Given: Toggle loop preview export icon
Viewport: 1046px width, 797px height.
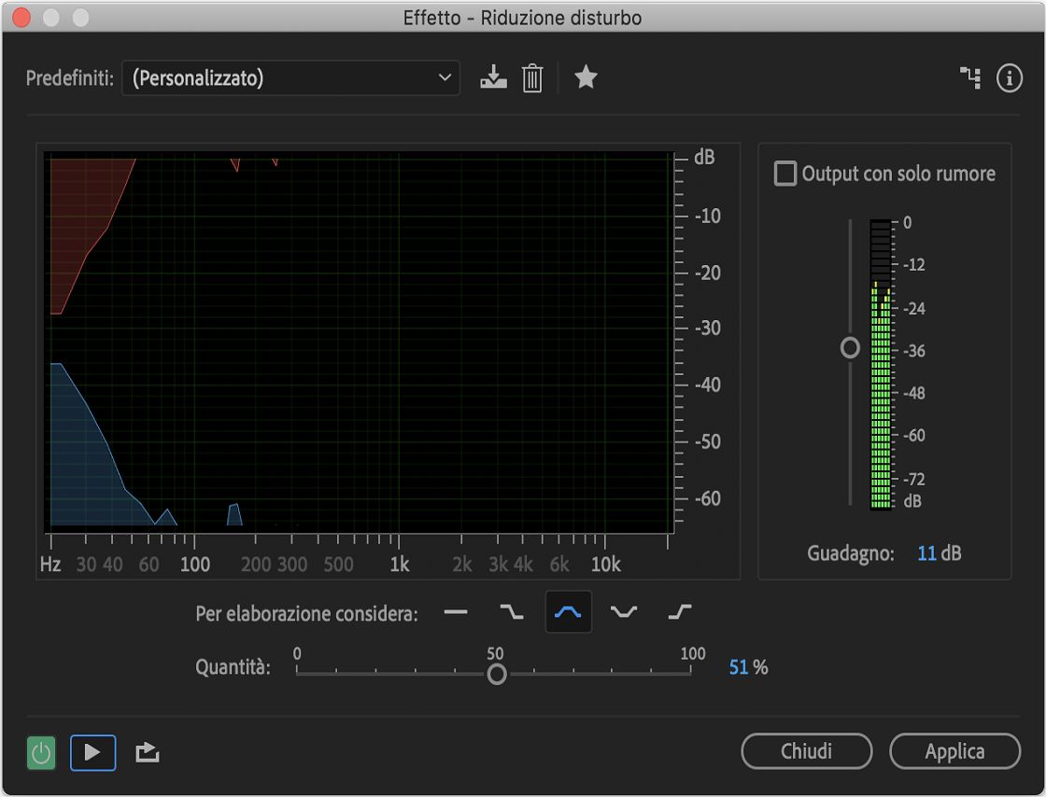Looking at the screenshot, I should (x=147, y=753).
